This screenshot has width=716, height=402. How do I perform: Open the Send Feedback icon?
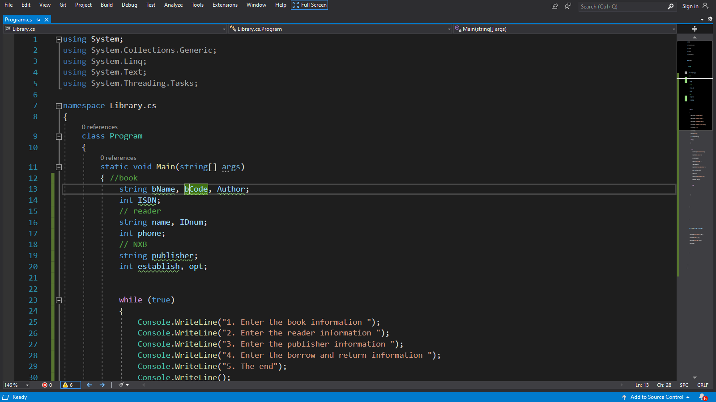click(567, 6)
